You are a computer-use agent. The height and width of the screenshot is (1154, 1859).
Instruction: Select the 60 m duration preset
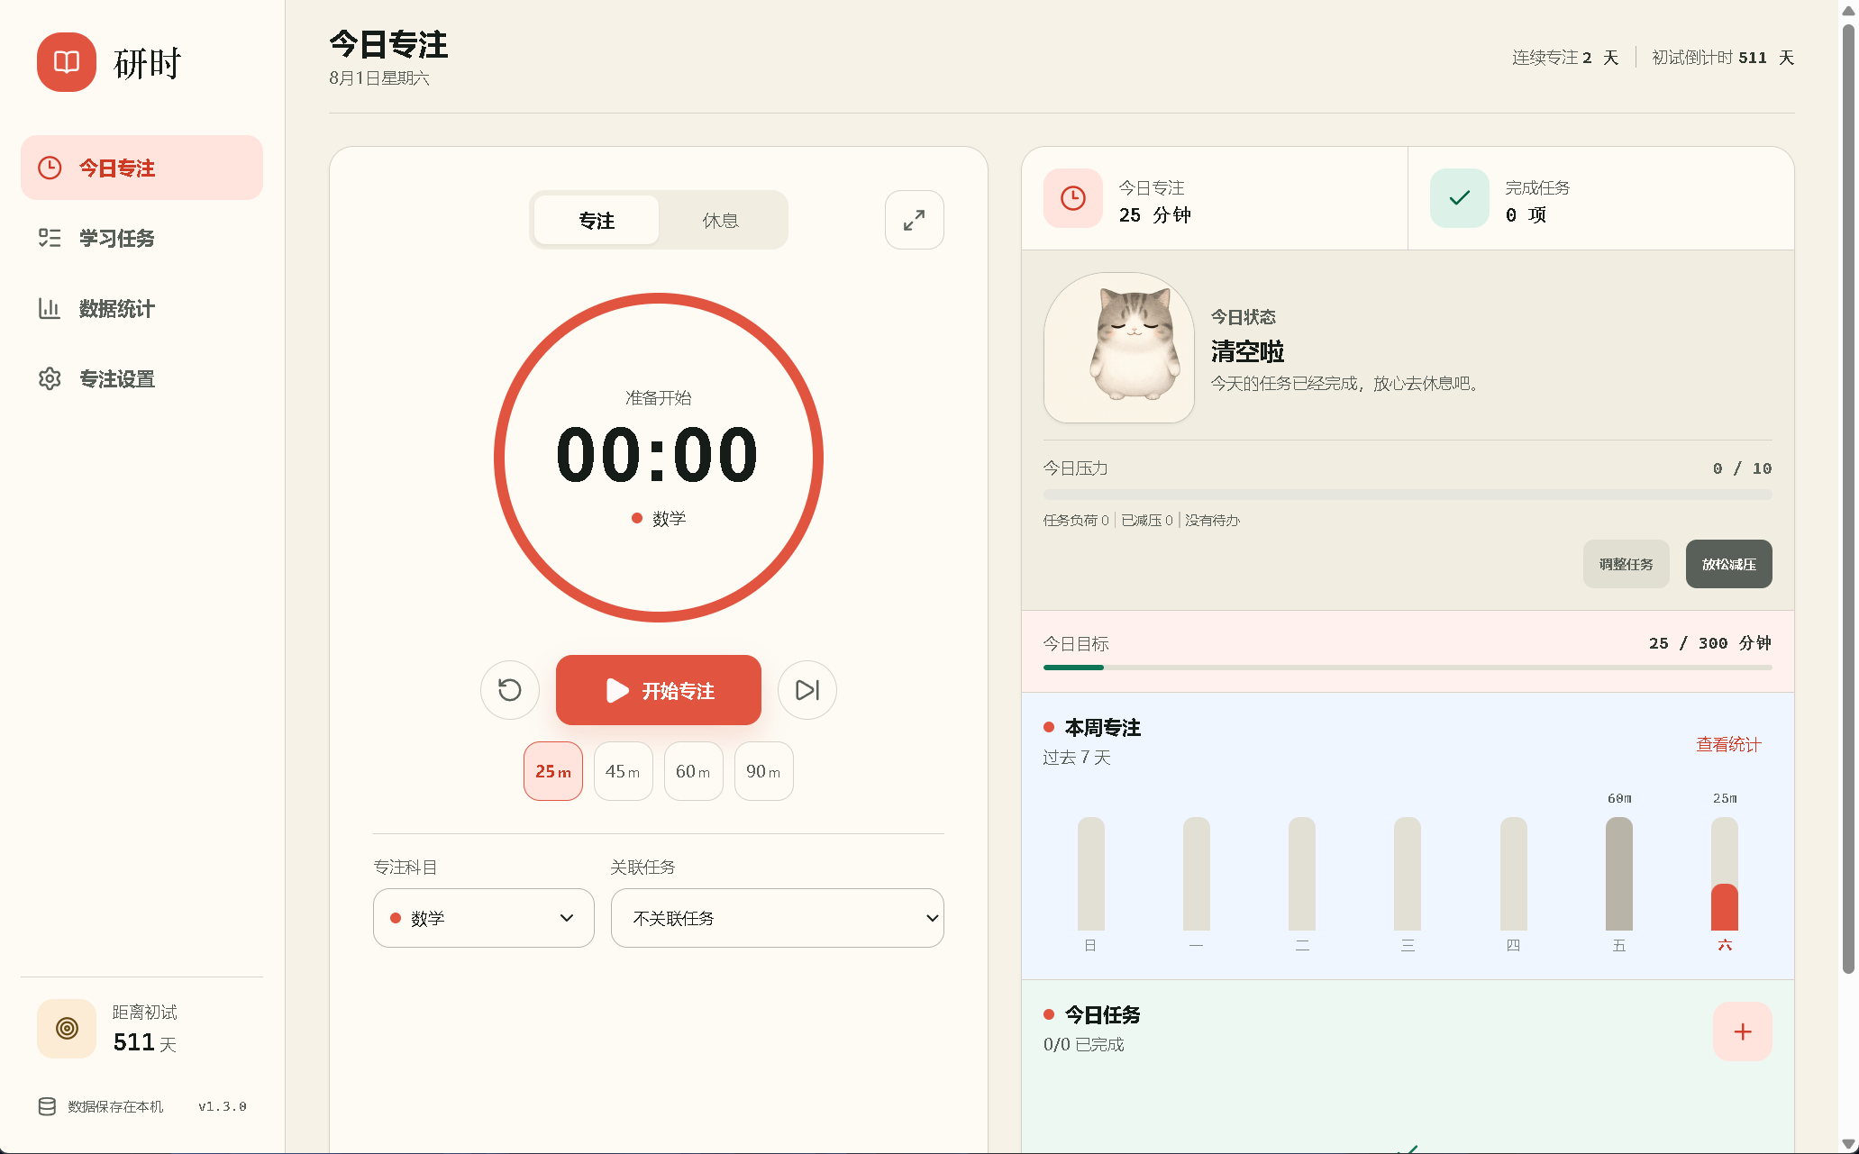click(x=694, y=771)
